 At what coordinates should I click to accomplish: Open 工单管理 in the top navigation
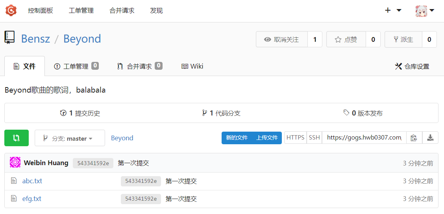pos(81,11)
